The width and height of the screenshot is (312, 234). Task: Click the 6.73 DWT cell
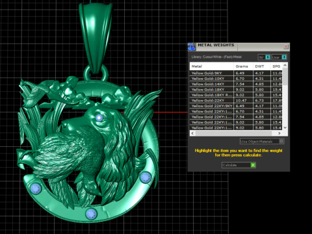(x=262, y=100)
